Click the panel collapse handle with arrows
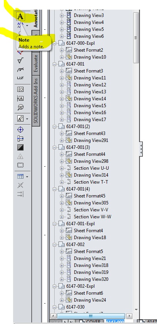157x324 pixels. point(141,149)
